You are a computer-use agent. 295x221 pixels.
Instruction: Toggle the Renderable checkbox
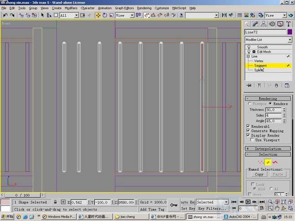point(248,126)
